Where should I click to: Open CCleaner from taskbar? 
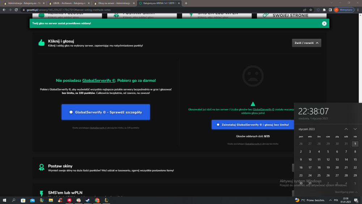coord(60,200)
